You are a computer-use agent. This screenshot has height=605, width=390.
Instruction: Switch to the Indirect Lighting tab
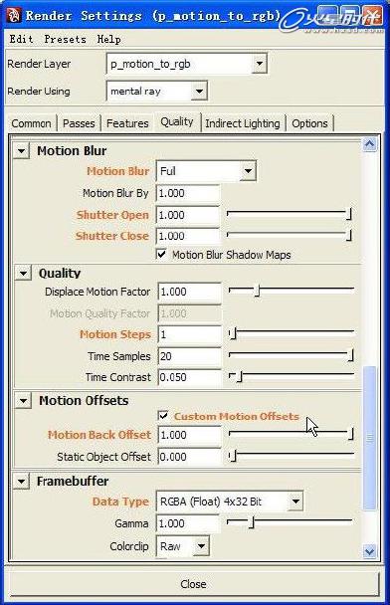[243, 123]
